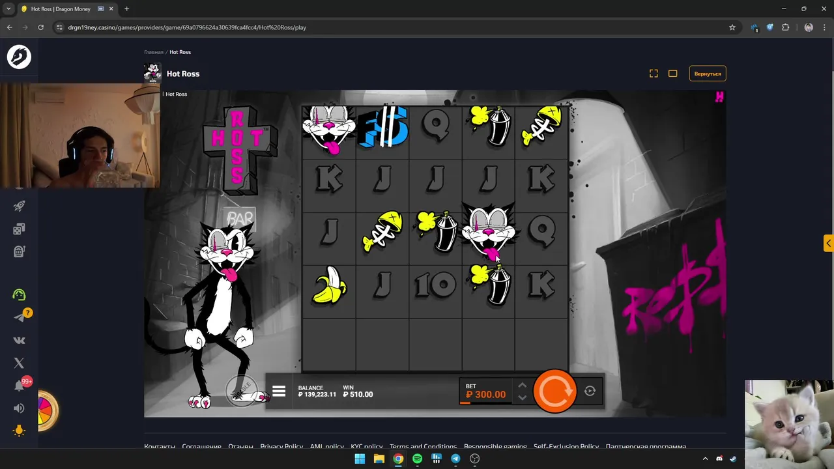This screenshot has height=469, width=834.
Task: Click the Dragon Money logo icon
Action: [x=19, y=57]
